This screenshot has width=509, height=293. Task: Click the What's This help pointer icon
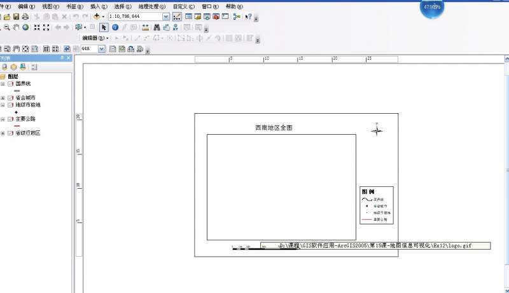pyautogui.click(x=248, y=17)
